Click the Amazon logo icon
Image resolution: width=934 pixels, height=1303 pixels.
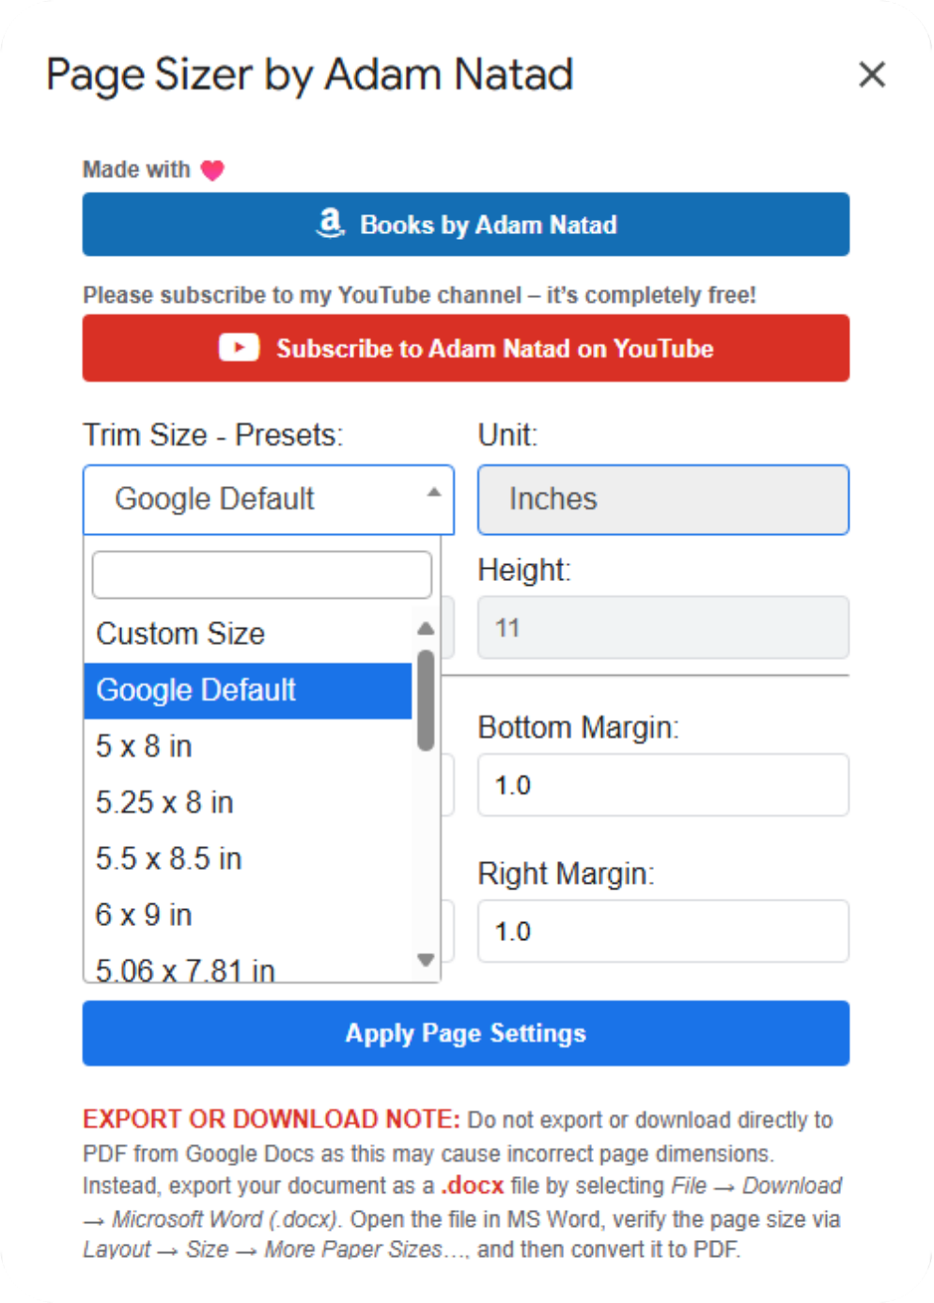330,223
